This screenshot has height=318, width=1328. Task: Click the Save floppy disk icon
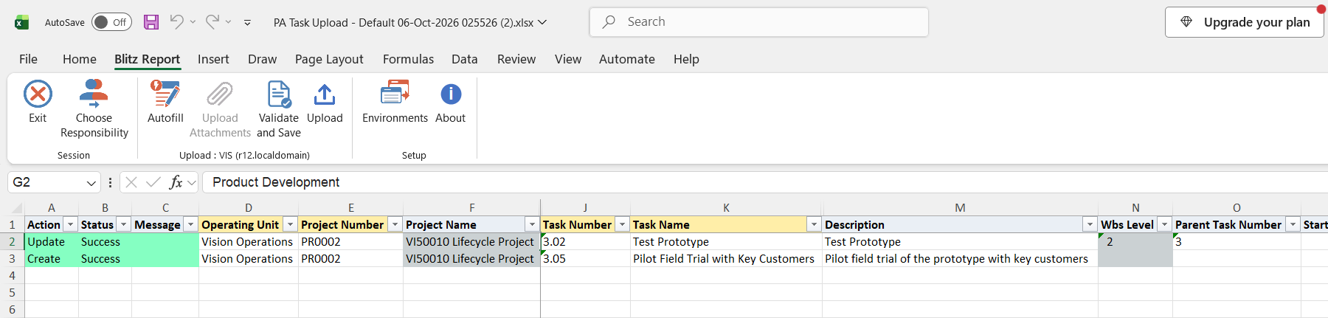151,22
